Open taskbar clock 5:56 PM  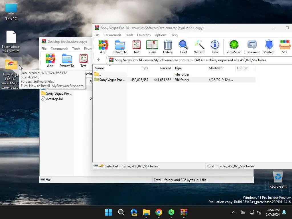(273, 212)
